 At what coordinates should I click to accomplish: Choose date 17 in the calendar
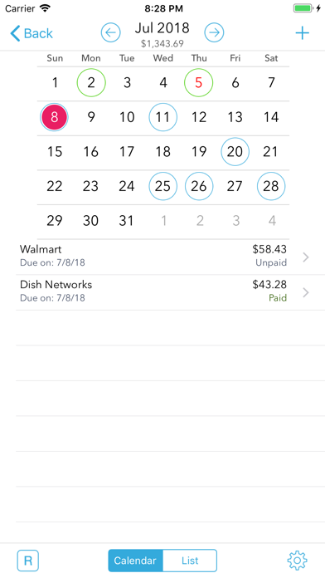[127, 151]
